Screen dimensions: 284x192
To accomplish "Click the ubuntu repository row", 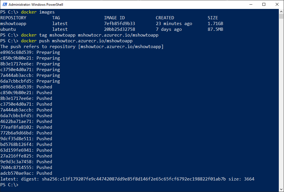I will coord(112,29).
